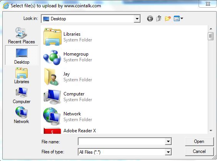Go up one folder level
The image size is (217, 161).
point(159,18)
